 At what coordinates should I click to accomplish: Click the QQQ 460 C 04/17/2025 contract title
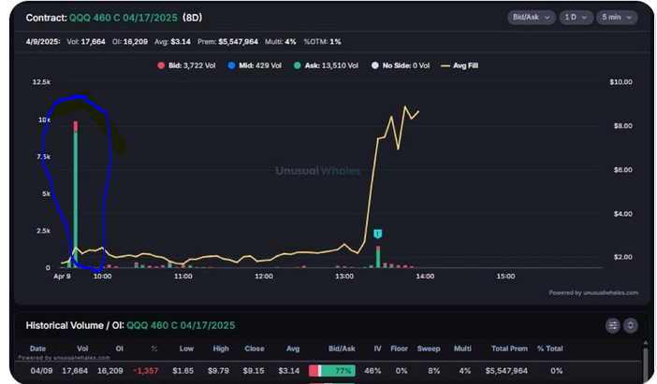[124, 18]
